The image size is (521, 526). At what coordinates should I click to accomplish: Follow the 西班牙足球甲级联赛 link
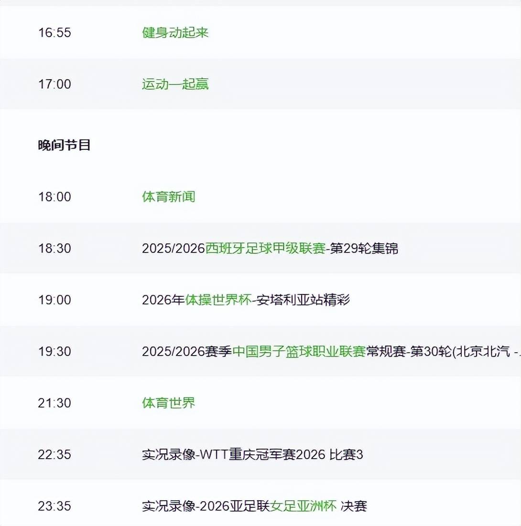click(265, 248)
